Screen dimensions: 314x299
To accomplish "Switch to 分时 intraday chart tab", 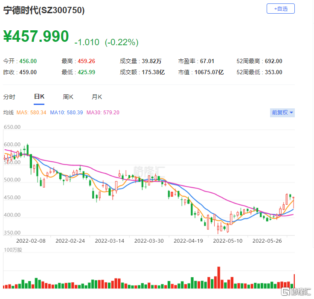I will [9, 97].
